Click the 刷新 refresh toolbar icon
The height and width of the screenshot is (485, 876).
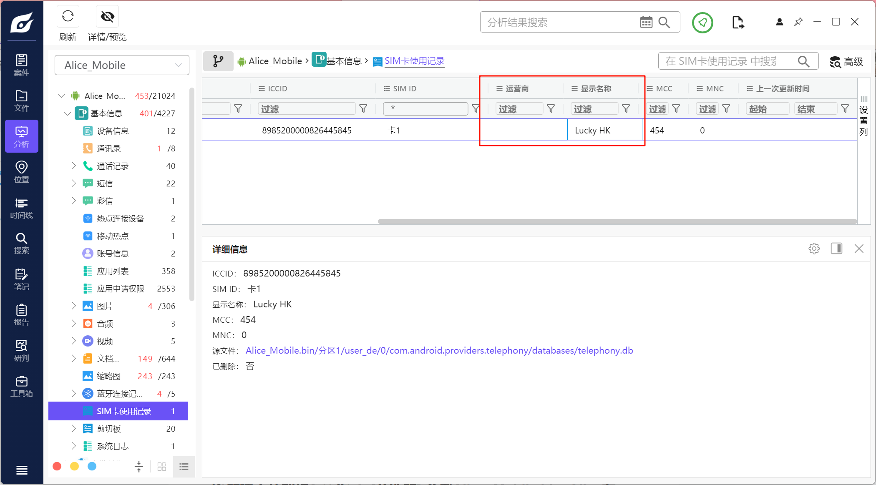pos(68,17)
